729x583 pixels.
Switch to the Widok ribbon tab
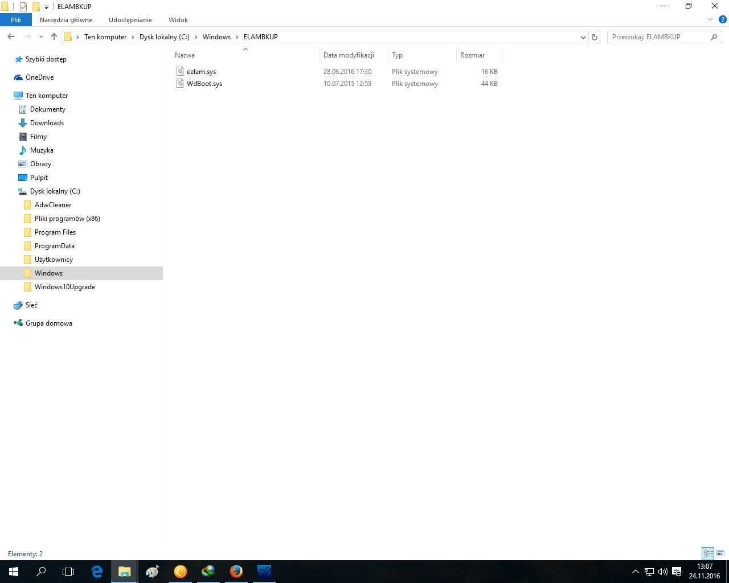tap(178, 20)
